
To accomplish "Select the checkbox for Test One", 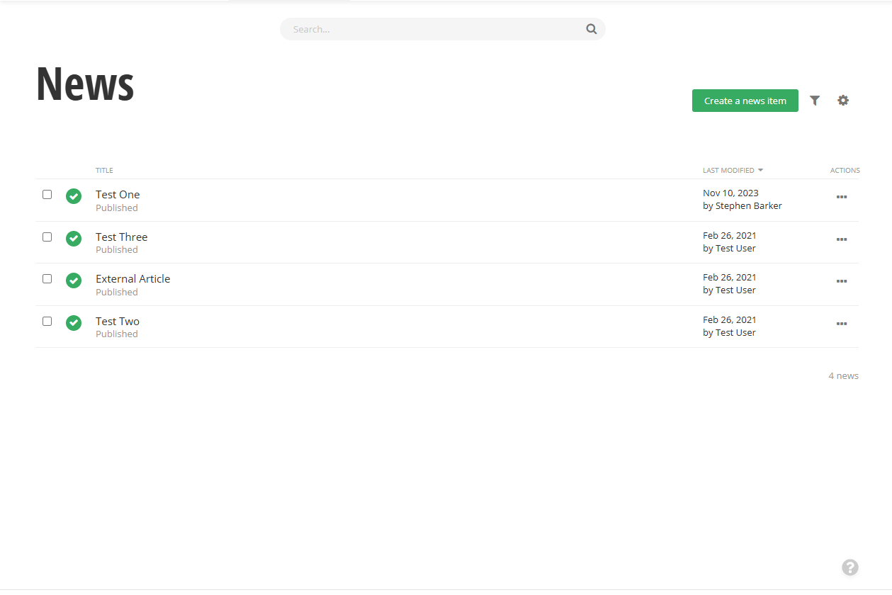I will point(47,193).
